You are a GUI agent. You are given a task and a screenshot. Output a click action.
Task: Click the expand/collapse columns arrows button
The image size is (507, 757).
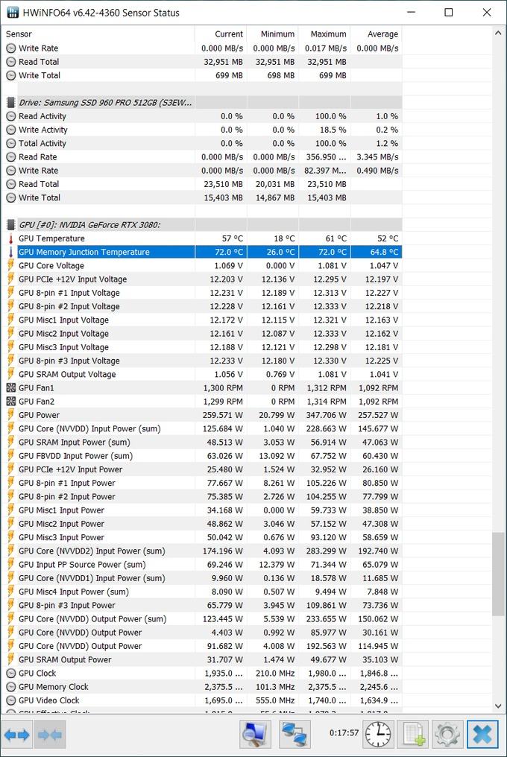(17, 735)
